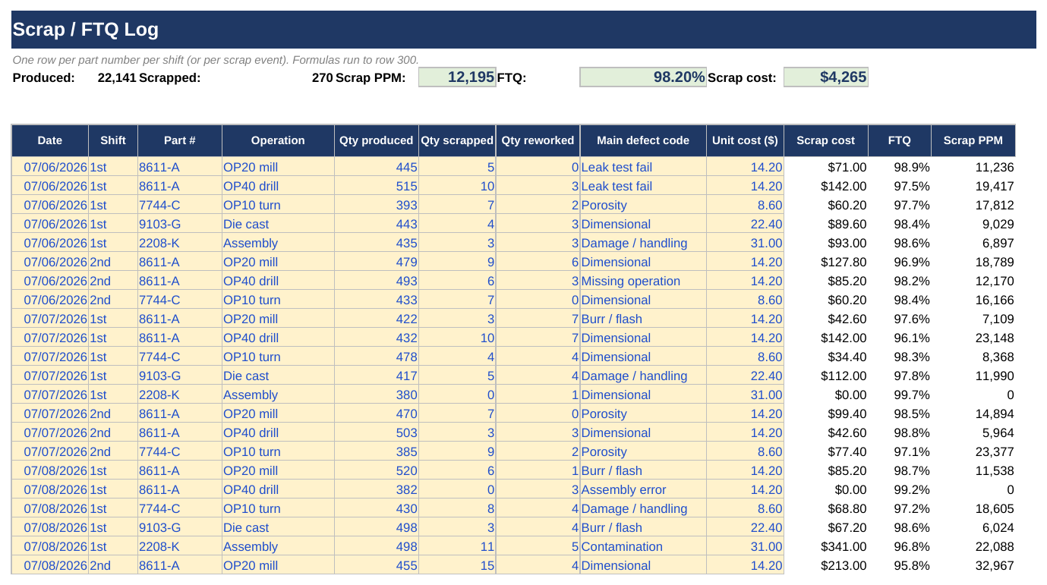Screen dimensions: 1047x585
Task: Click the 32,967 Scrap PPM value
Action: (x=973, y=565)
